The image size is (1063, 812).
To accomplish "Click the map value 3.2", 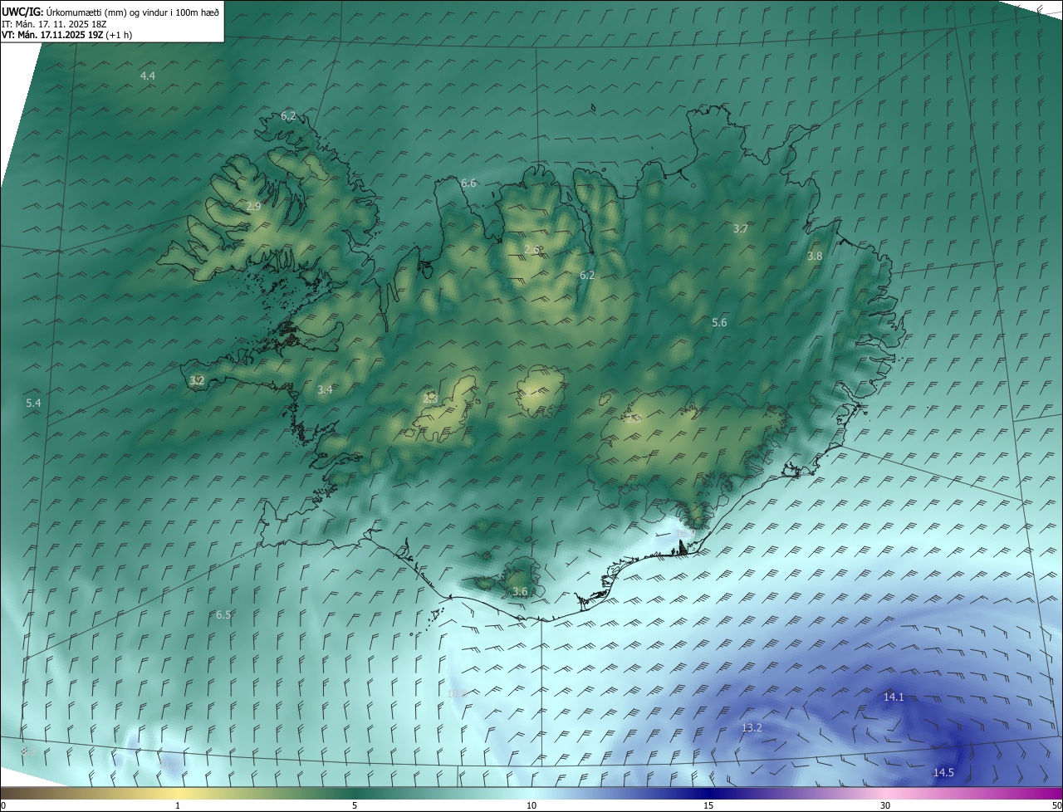I will [197, 380].
